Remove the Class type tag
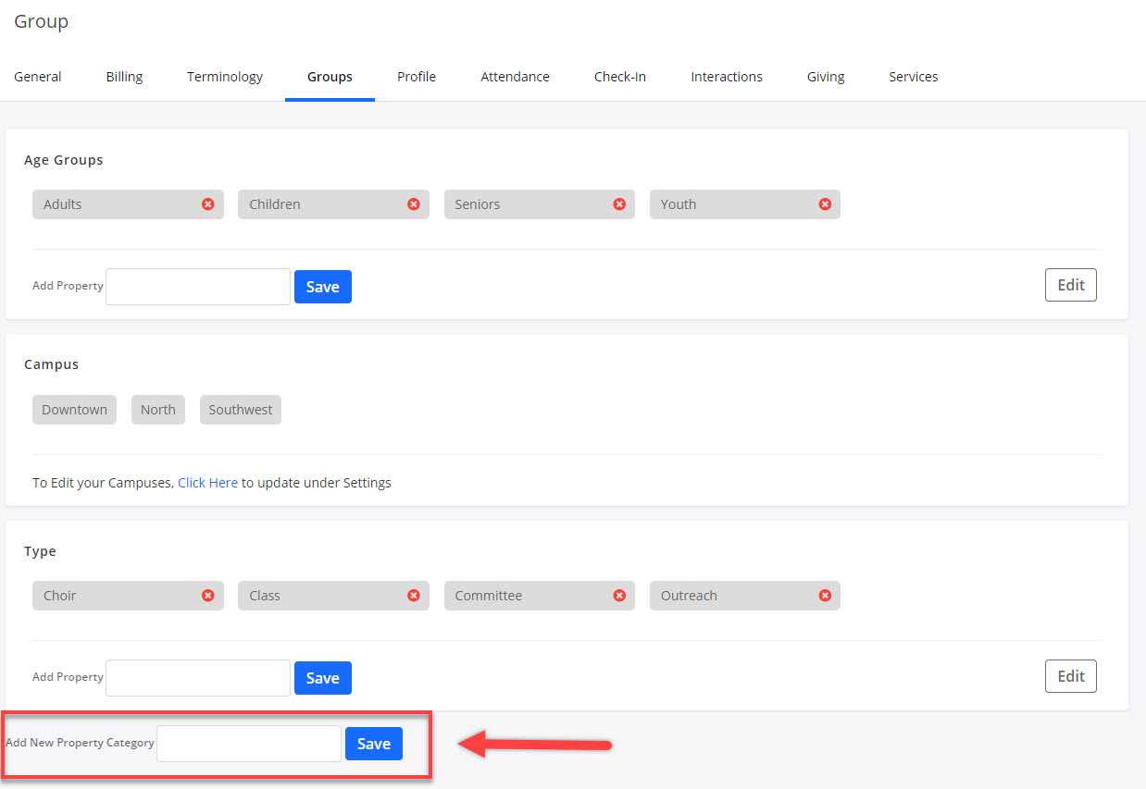This screenshot has height=789, width=1146. pos(414,596)
